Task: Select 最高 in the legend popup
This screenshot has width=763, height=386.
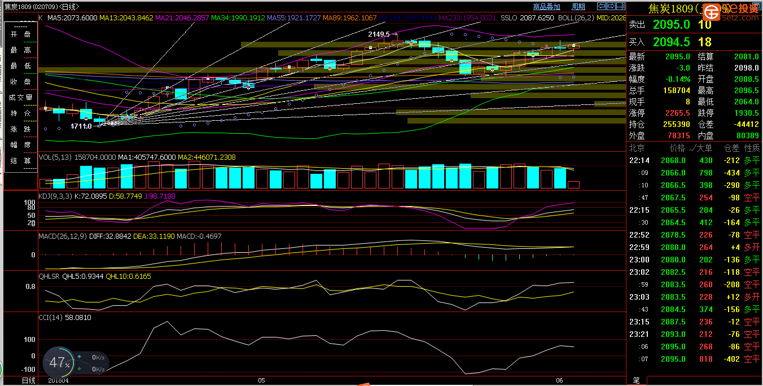Action: [x=21, y=50]
